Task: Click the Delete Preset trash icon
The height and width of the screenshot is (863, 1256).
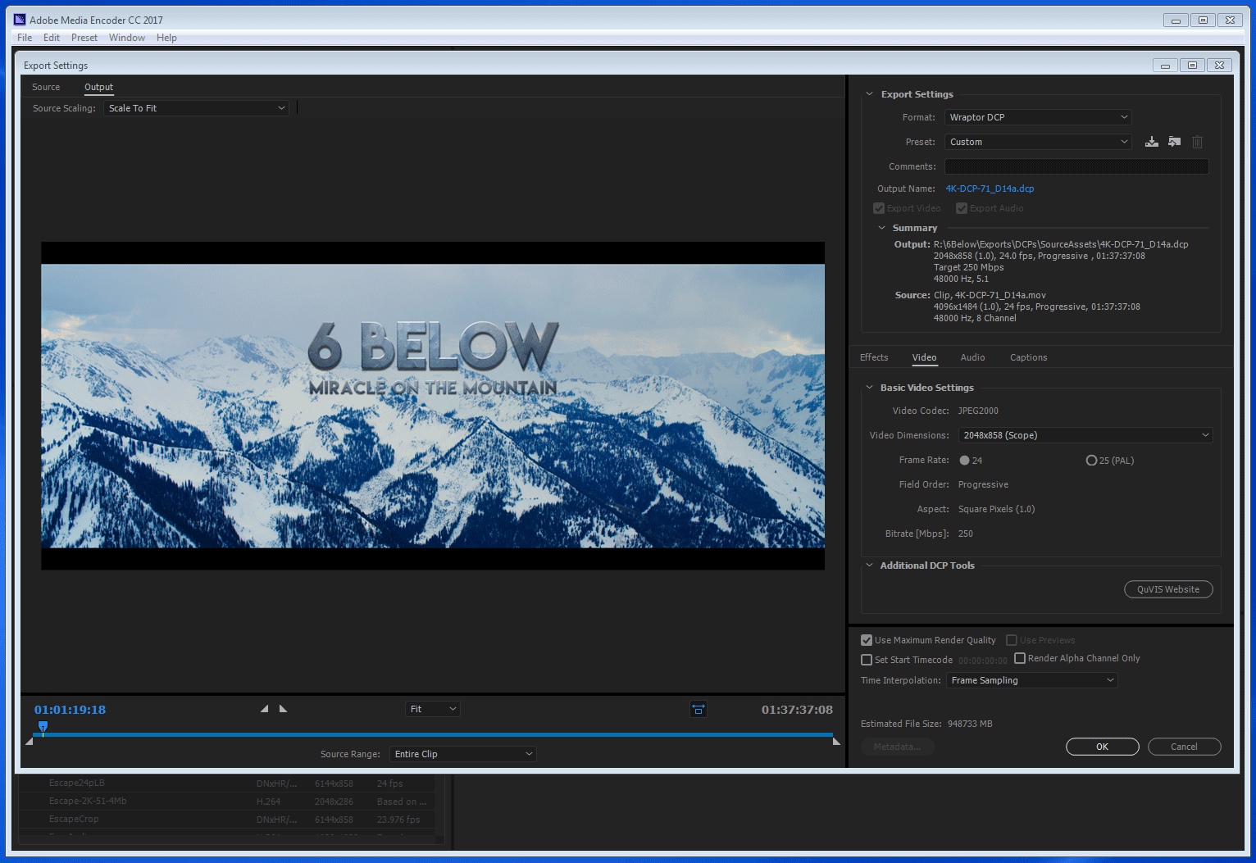Action: [x=1197, y=142]
